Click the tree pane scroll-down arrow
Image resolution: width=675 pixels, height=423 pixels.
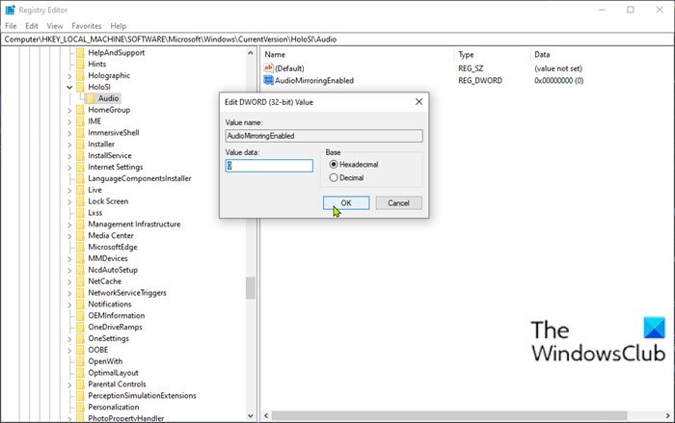click(251, 415)
